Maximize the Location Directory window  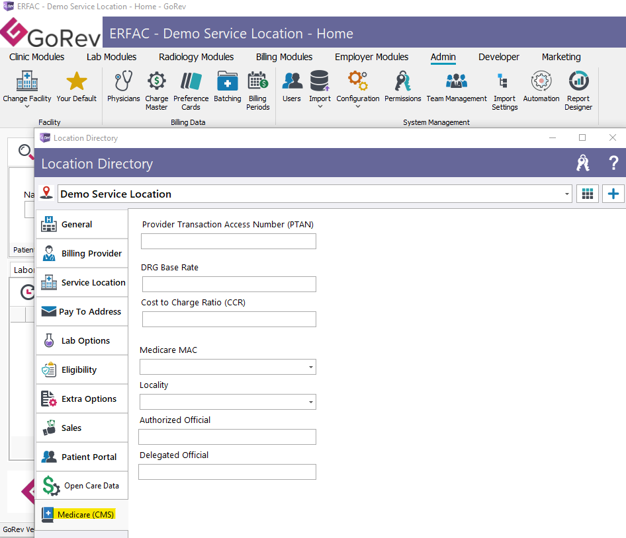(582, 137)
